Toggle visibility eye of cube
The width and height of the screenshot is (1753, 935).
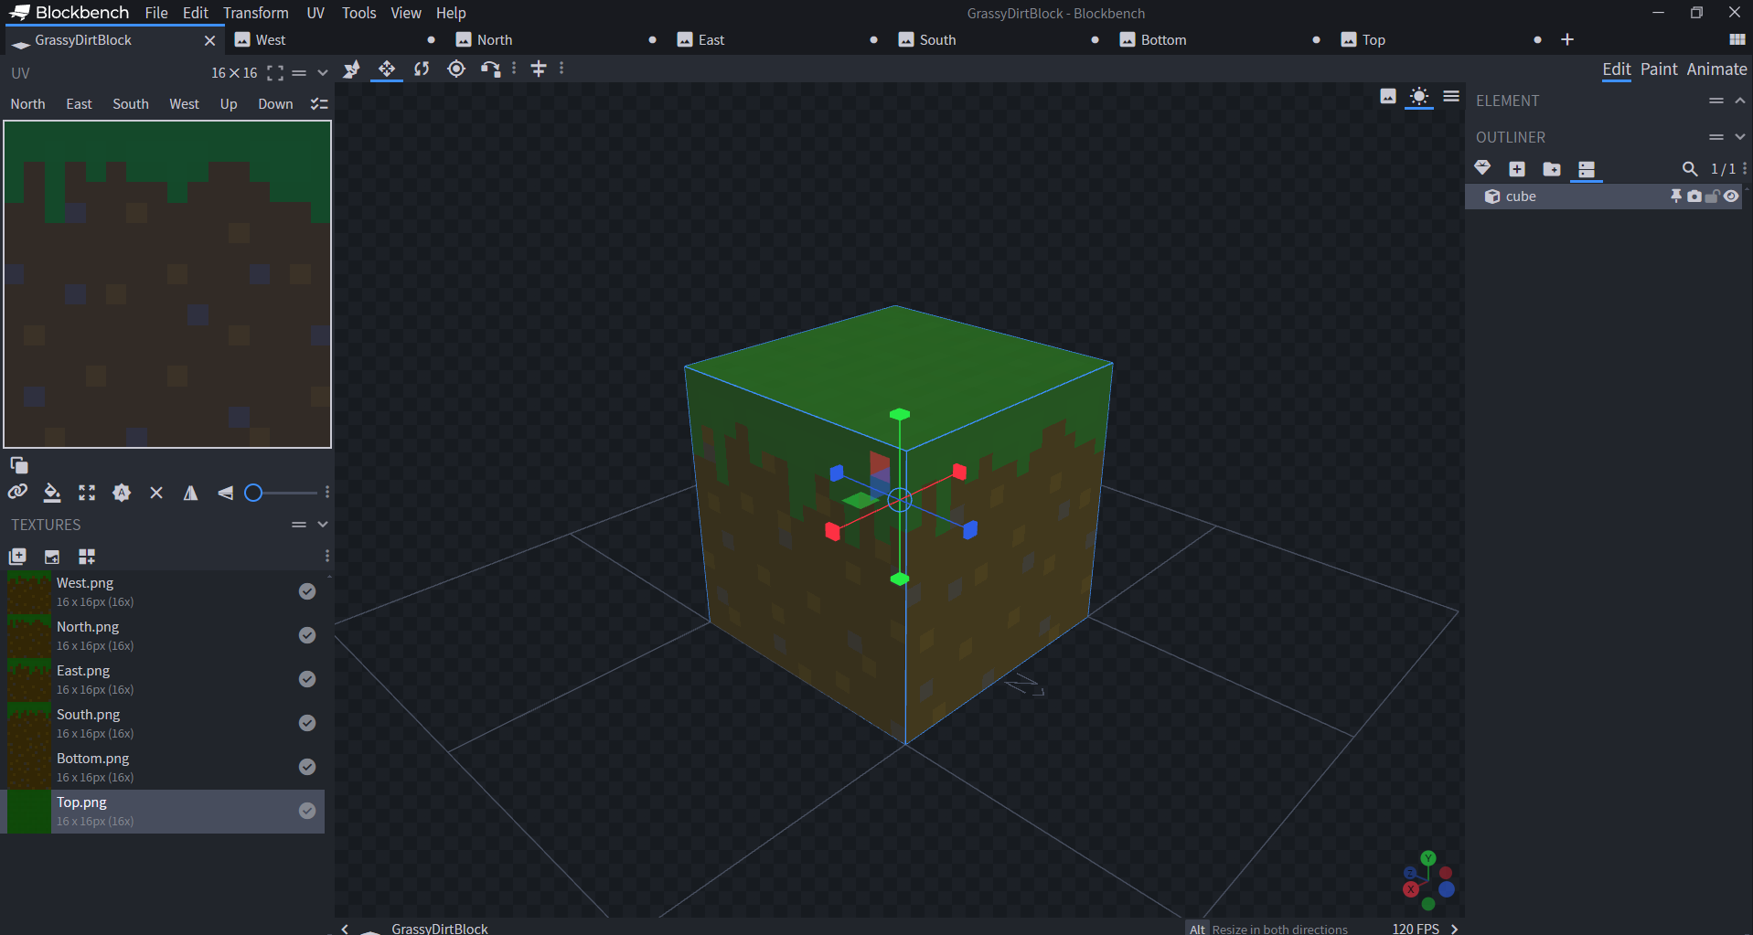click(x=1731, y=197)
